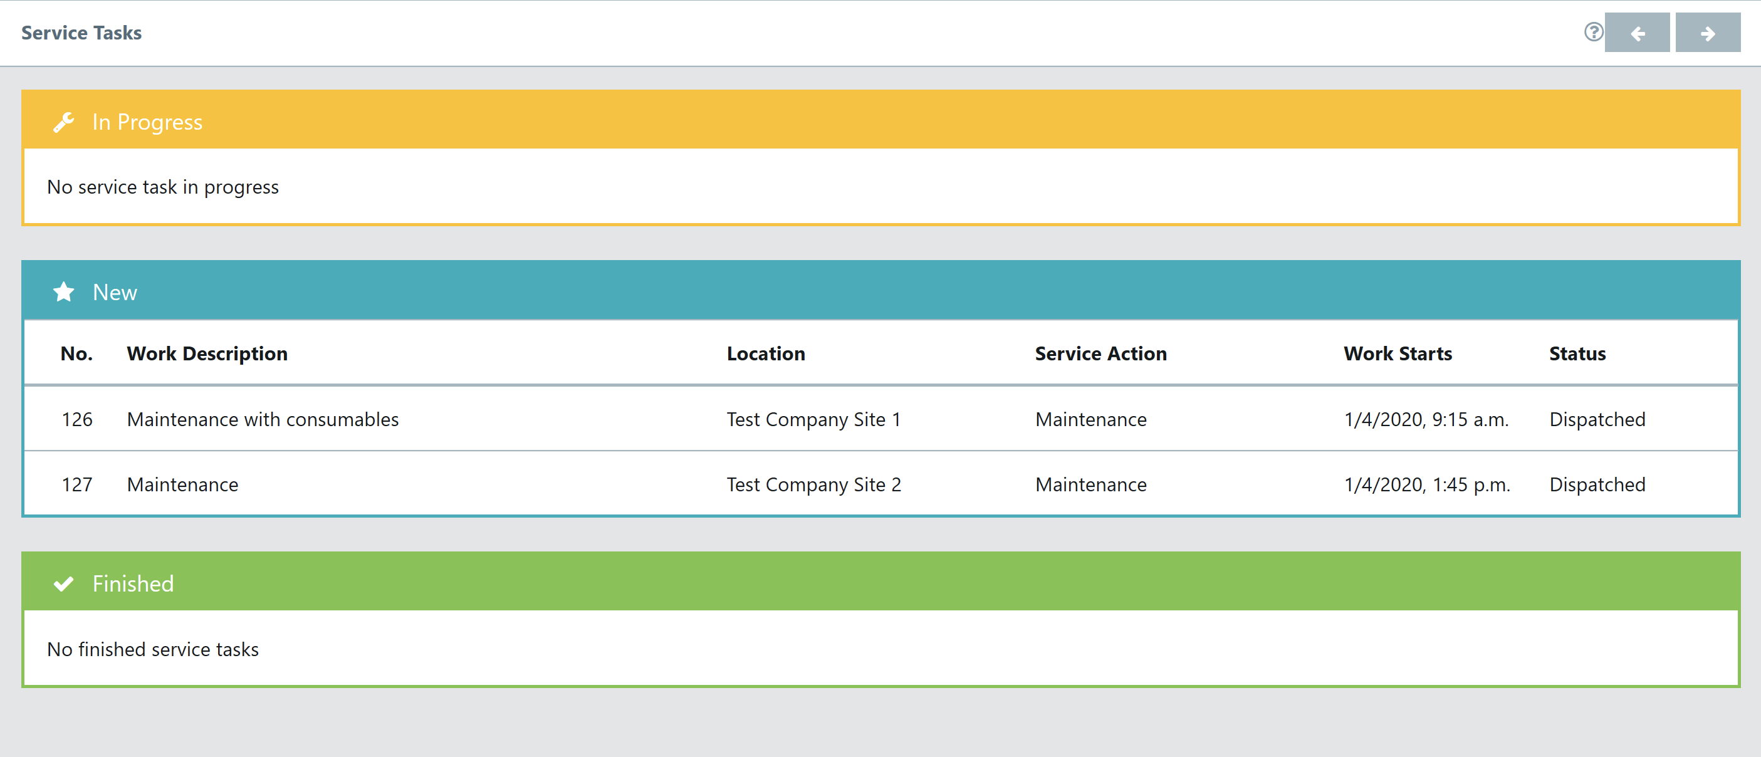Click Dispatched status of task 127

[1596, 484]
